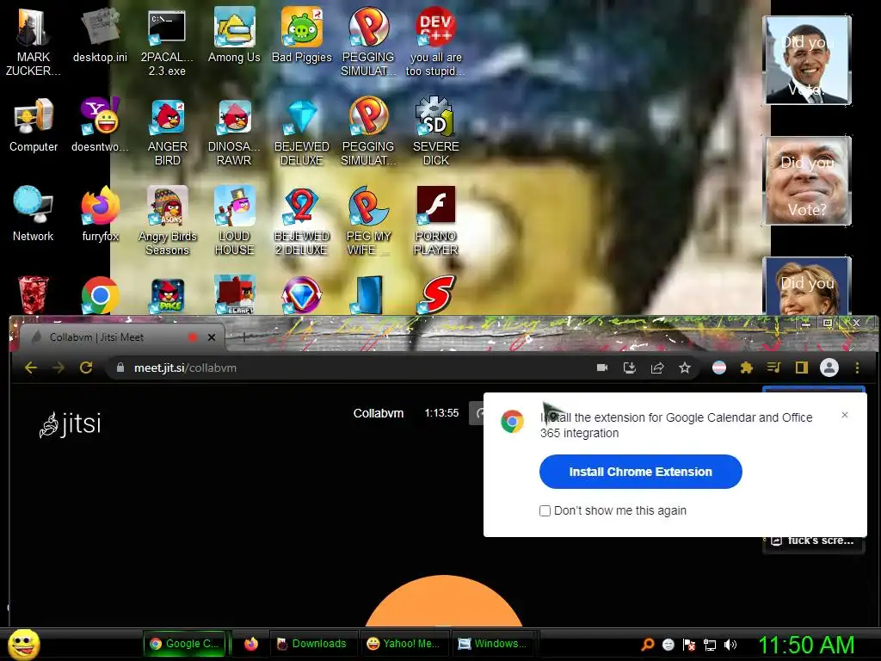
Task: Select the Recycle Bin desktop icon
Action: point(34,294)
